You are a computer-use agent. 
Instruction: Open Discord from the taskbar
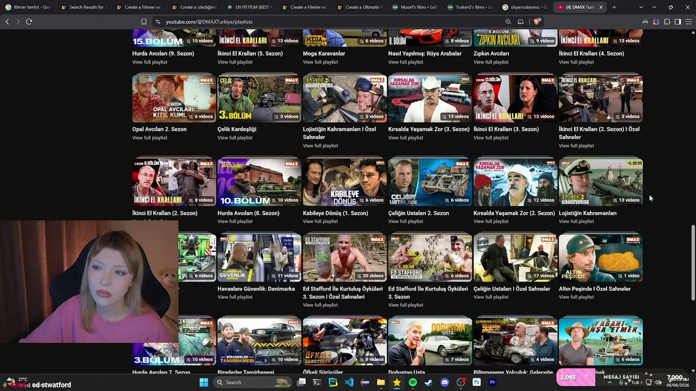click(445, 382)
